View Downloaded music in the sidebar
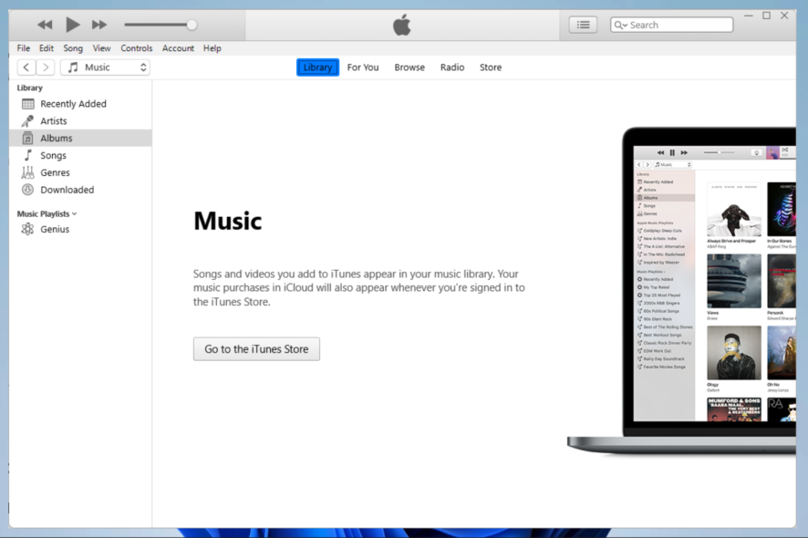This screenshot has width=808, height=538. (x=66, y=190)
